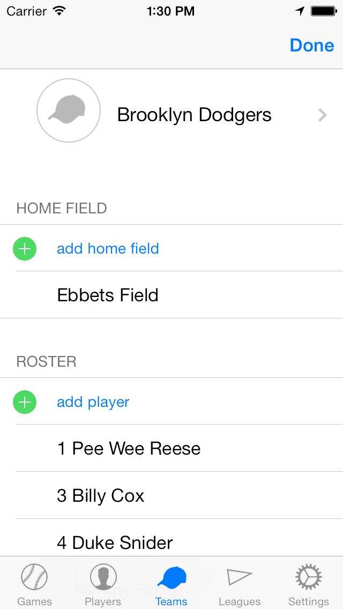Tap the battery icon in status bar
Viewport: 343px width, 609px height.
click(322, 11)
